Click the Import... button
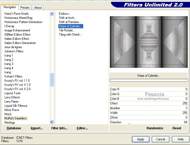Viewport: 190px width, 145px height. [37, 128]
